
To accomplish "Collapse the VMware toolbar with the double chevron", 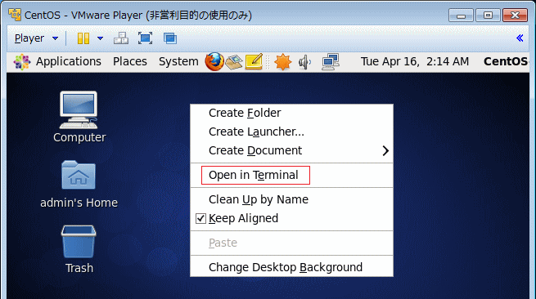I will [x=520, y=38].
